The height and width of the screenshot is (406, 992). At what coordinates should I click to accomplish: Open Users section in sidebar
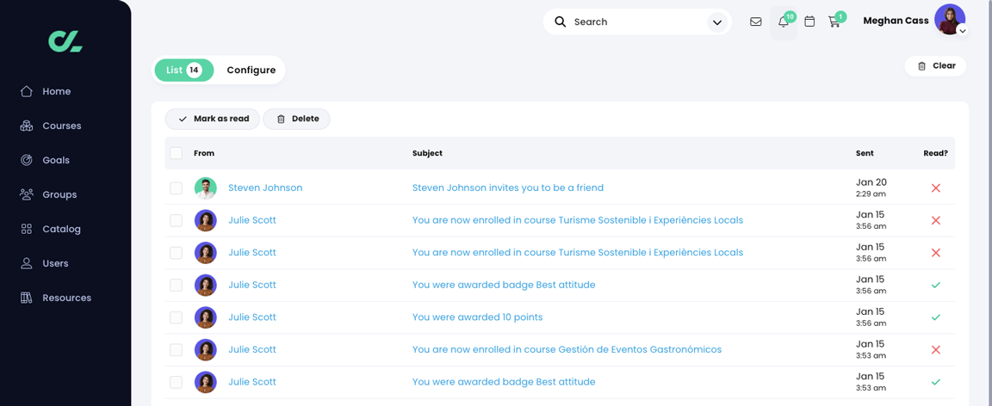tap(44, 263)
